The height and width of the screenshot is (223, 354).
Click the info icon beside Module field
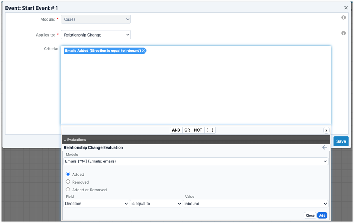(x=343, y=18)
